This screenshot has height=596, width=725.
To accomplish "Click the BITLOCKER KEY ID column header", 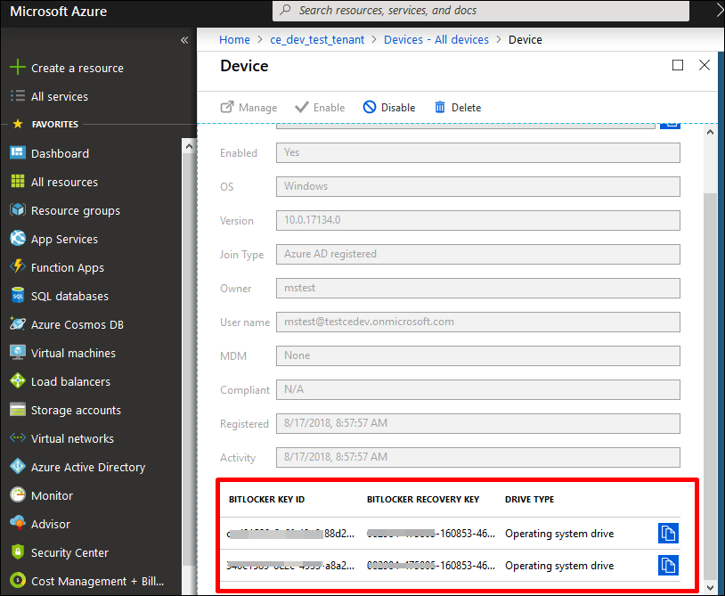I will [267, 500].
